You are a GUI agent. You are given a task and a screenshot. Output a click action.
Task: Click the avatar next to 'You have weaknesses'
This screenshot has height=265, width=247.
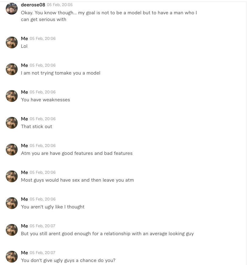point(12,96)
